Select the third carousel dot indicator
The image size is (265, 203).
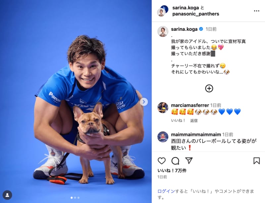79,197
